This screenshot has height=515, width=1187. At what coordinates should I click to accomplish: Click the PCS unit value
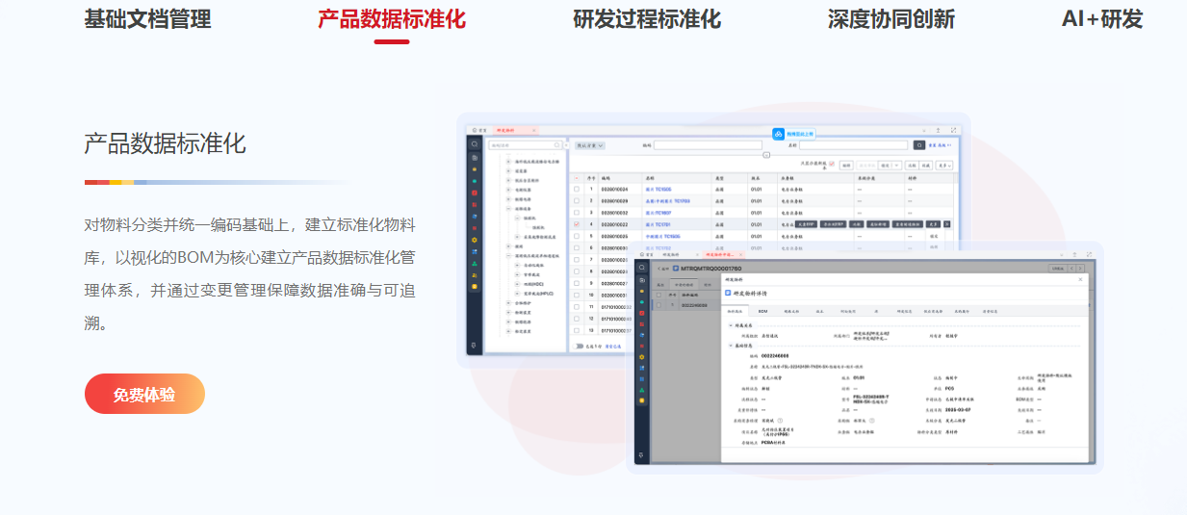click(x=950, y=388)
